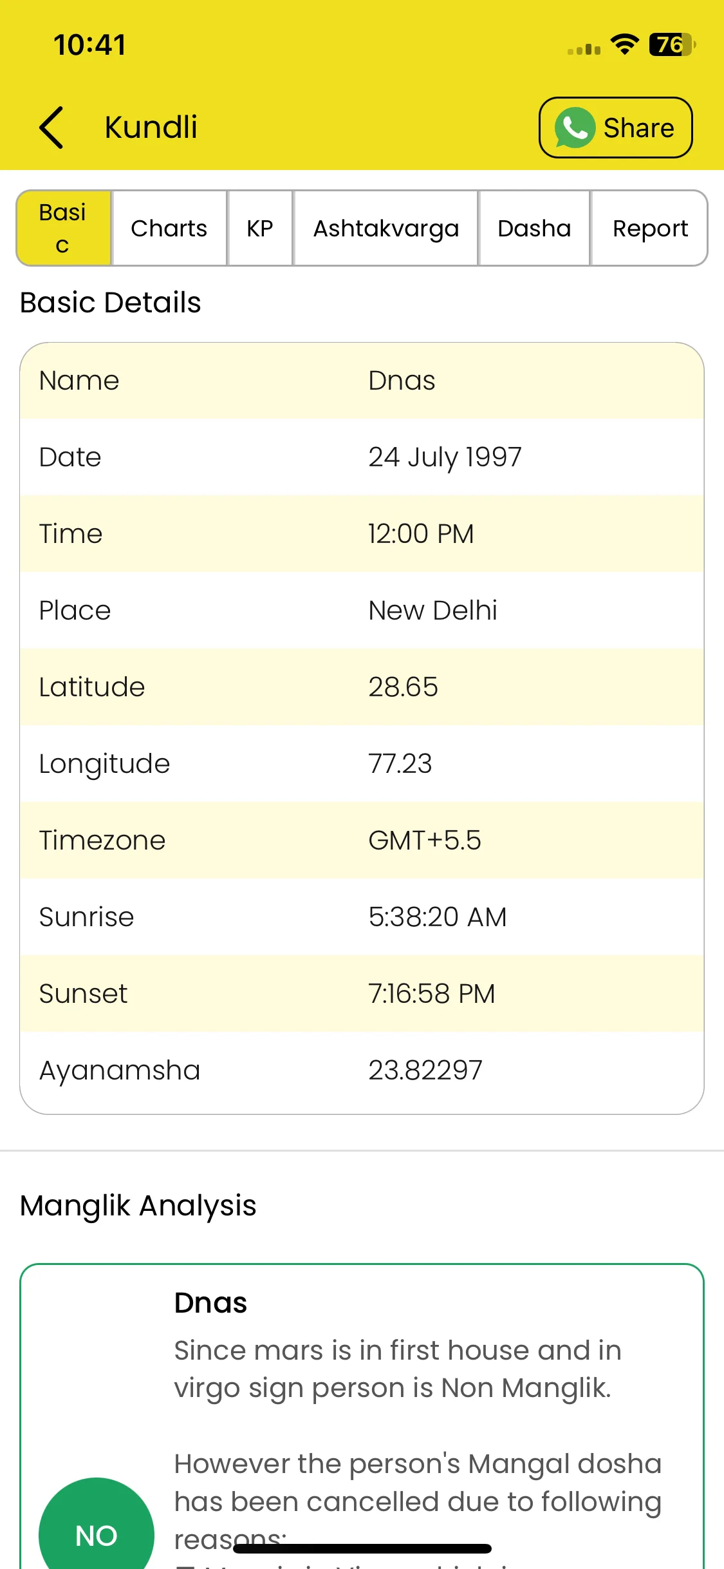Viewport: 724px width, 1569px height.
Task: Tap the Ayanamsha value 23.82297
Action: pyautogui.click(x=425, y=1070)
